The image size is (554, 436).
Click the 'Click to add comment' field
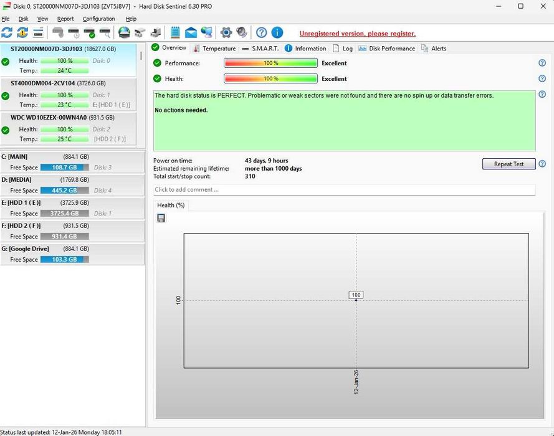coord(345,189)
